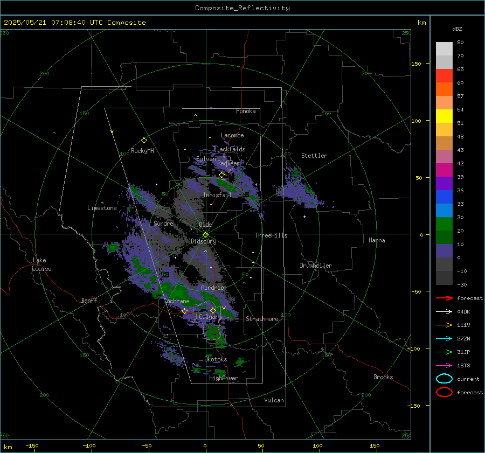Click the HighRiver label
Screen dimensions: 485x453
(224, 378)
